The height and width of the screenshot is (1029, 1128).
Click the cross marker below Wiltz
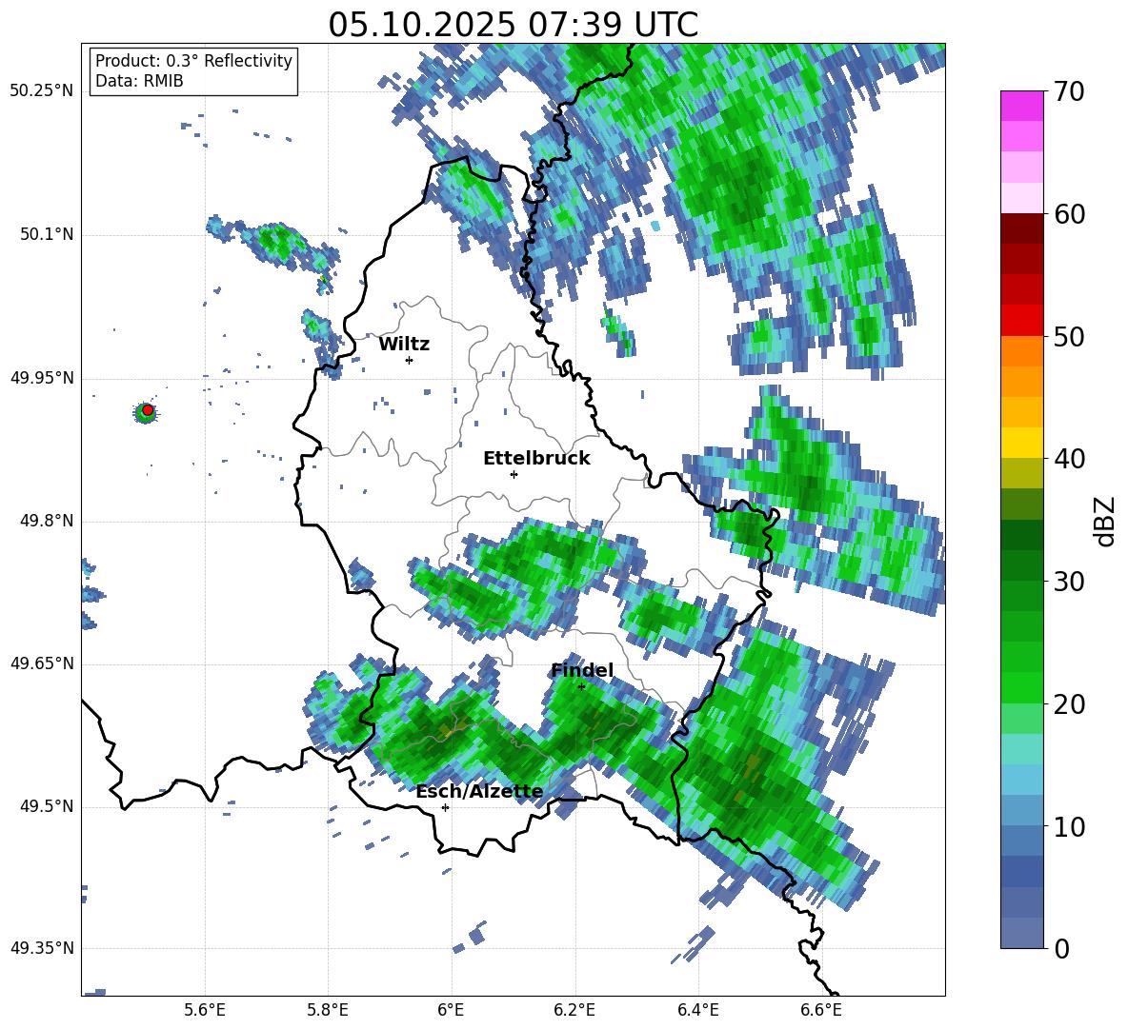point(410,360)
